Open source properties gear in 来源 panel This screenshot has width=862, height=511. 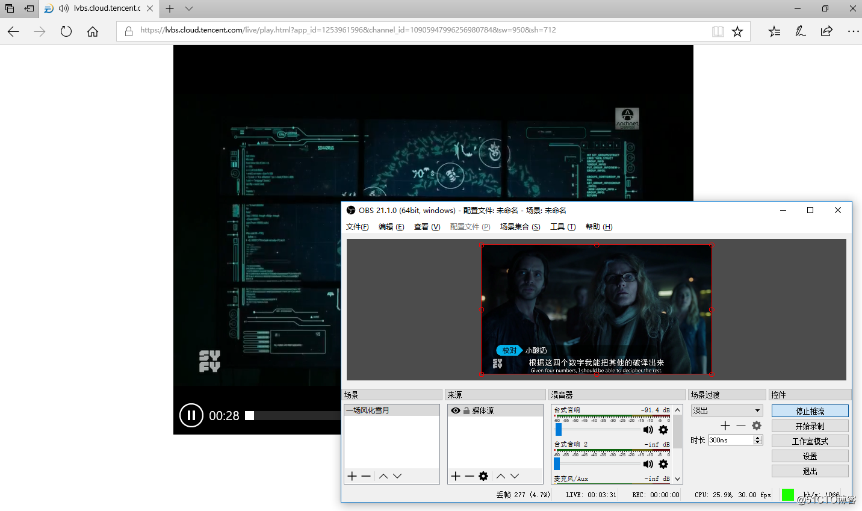click(x=483, y=476)
